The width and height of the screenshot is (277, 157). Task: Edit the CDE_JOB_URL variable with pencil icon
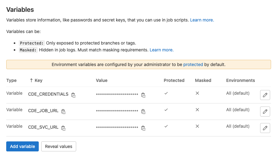(265, 112)
